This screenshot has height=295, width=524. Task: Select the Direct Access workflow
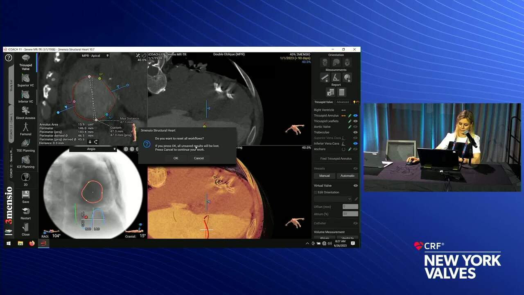click(25, 113)
